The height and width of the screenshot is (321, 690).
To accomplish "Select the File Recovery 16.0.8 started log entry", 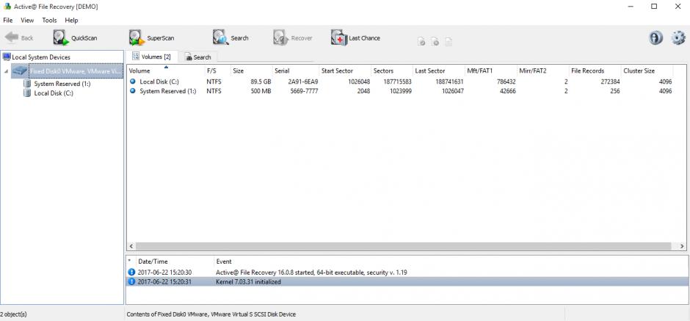I will [x=407, y=273].
